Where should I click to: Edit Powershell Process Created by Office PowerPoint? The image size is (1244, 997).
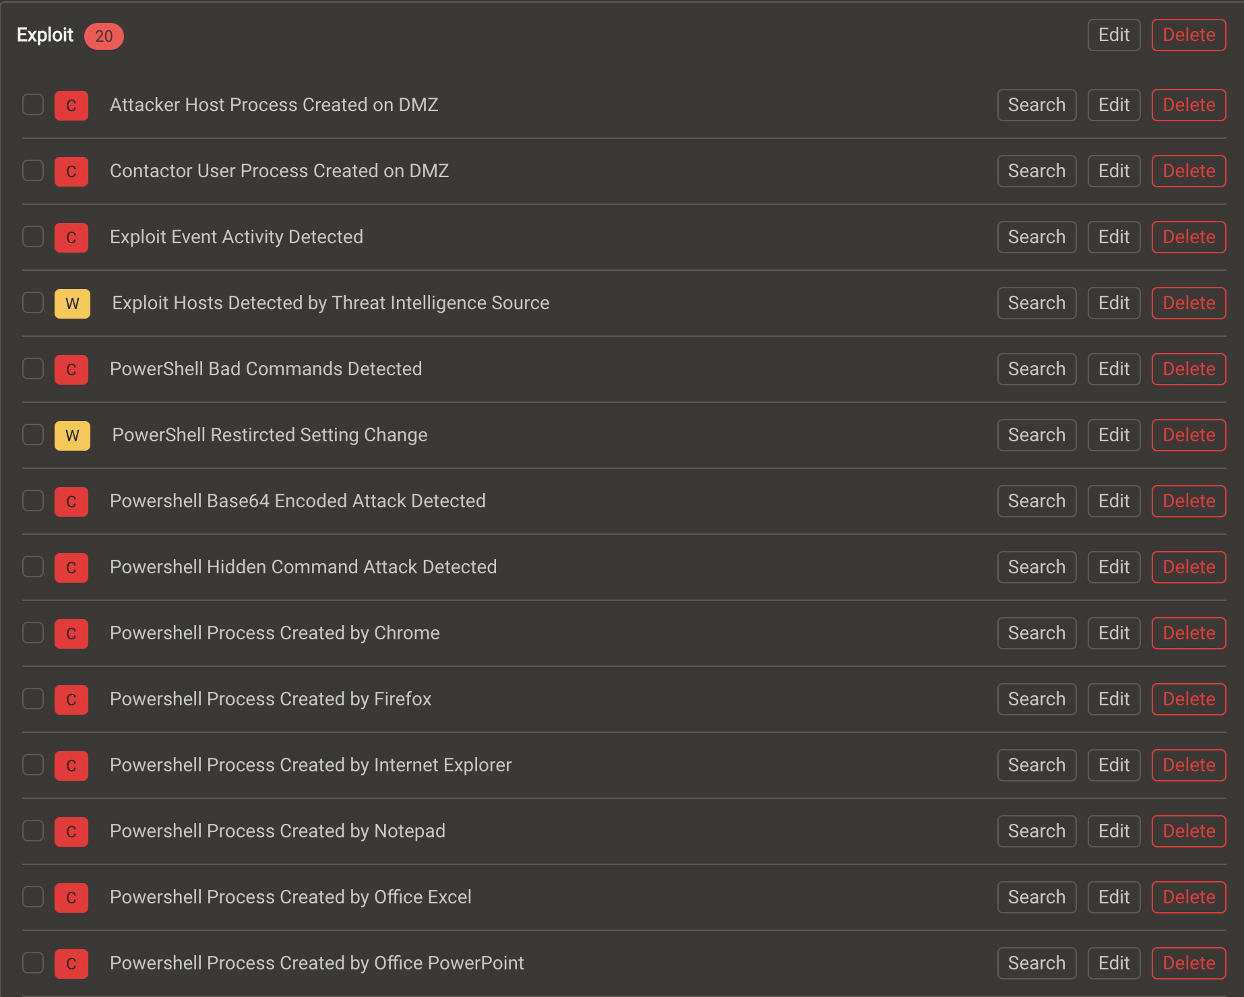pos(1114,963)
